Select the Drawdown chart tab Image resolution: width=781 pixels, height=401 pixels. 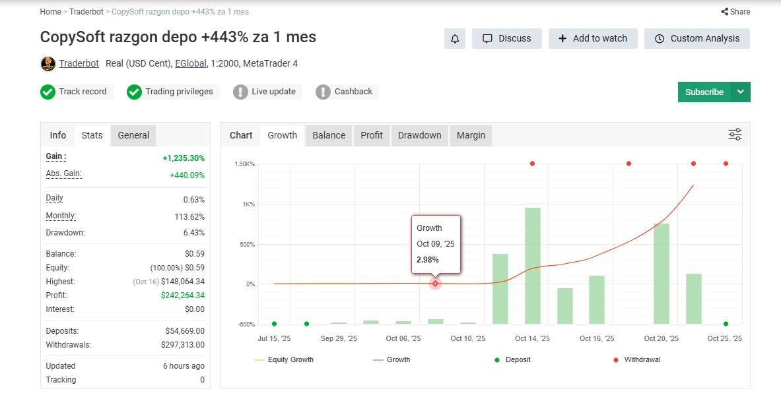click(419, 135)
